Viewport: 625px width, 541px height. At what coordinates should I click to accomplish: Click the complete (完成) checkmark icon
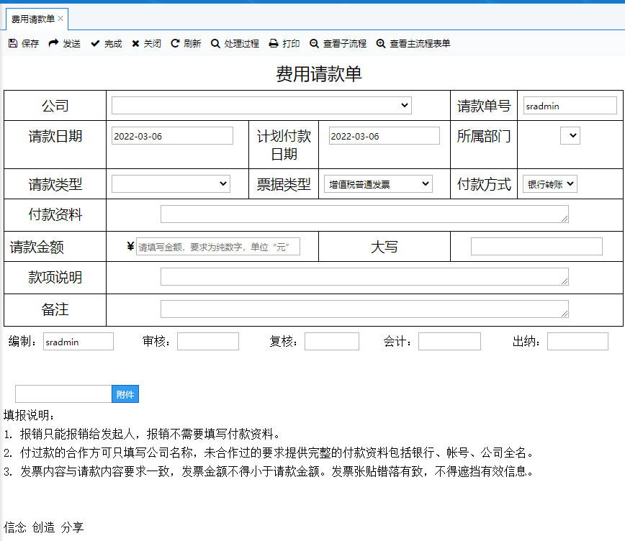click(x=95, y=43)
